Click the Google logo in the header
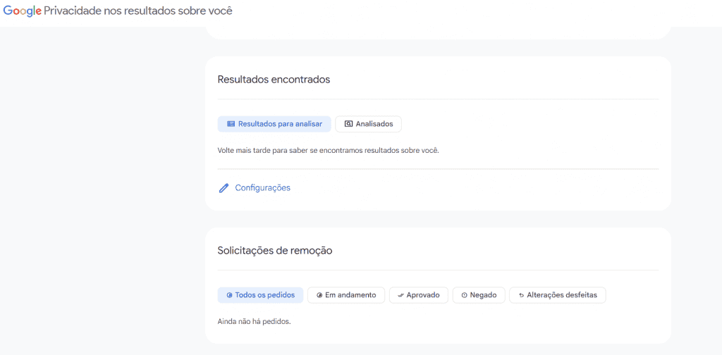 (23, 11)
